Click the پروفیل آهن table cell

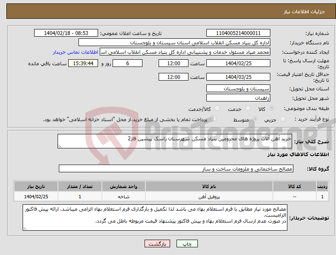click(209, 197)
